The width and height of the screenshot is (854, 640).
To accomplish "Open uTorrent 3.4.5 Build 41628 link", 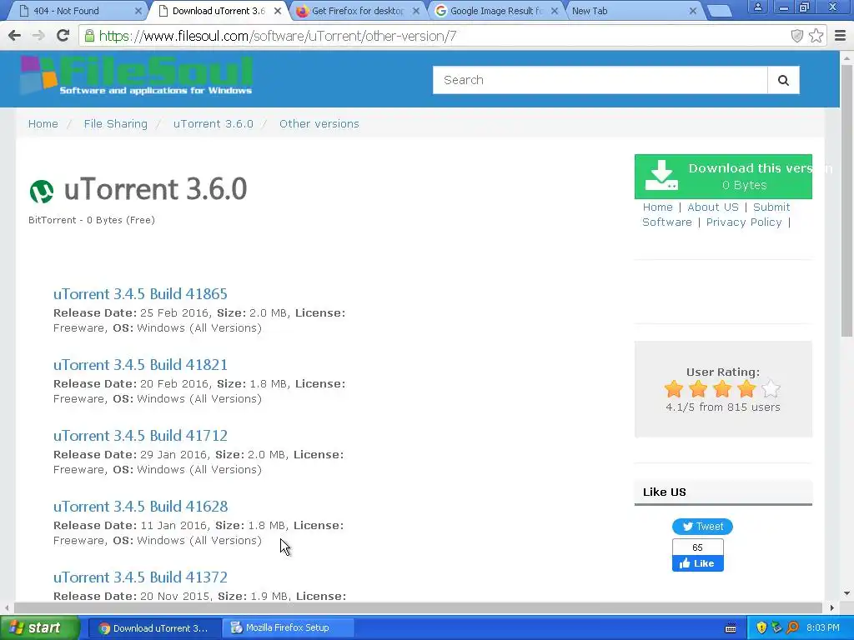I will [x=140, y=506].
